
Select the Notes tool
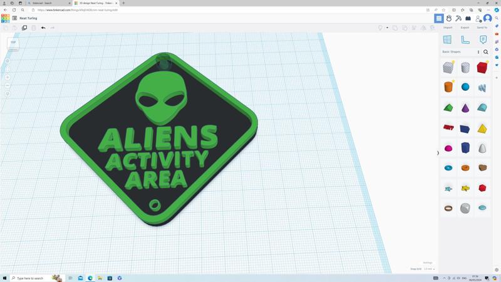[483, 39]
